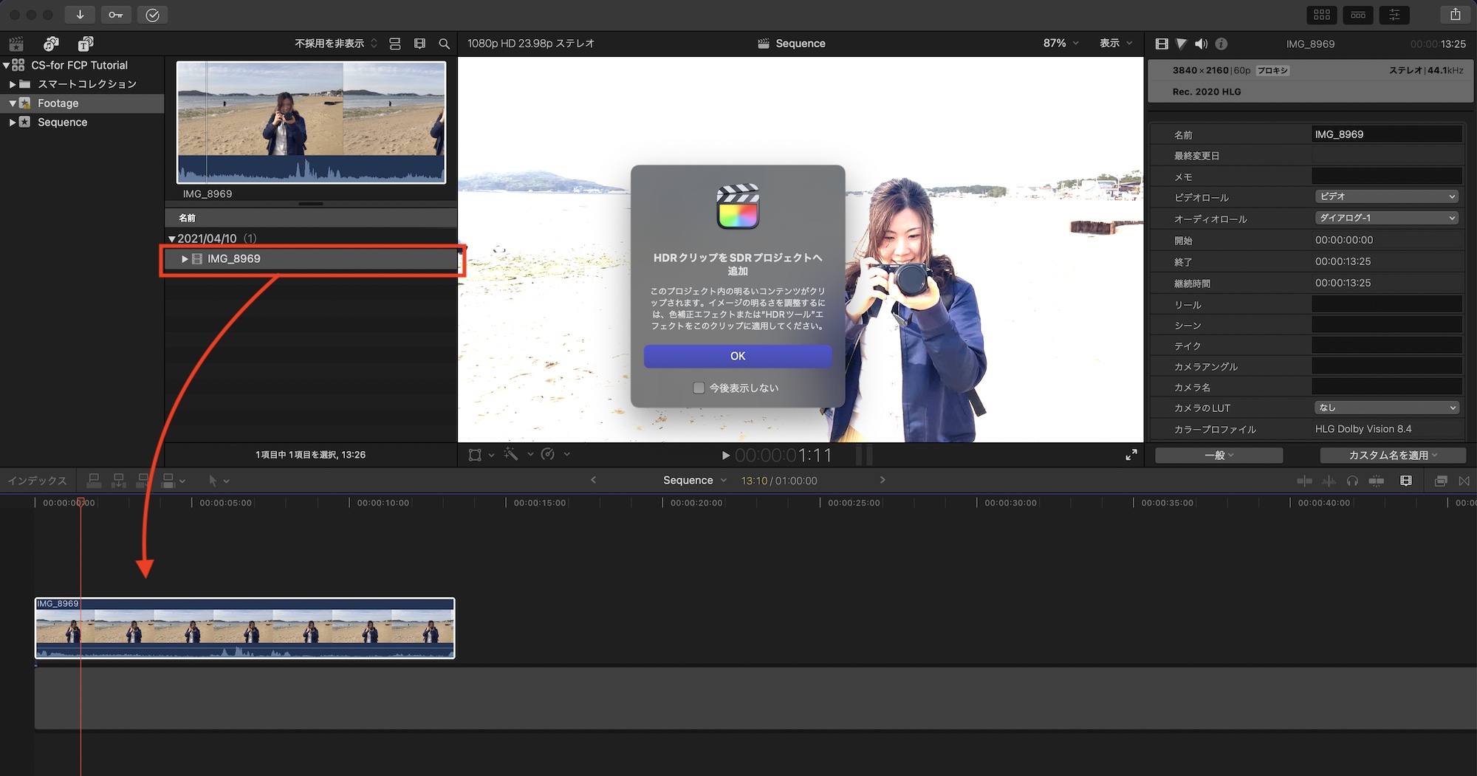Click the background tasks checkmark icon
Image resolution: width=1477 pixels, height=776 pixels.
point(153,15)
